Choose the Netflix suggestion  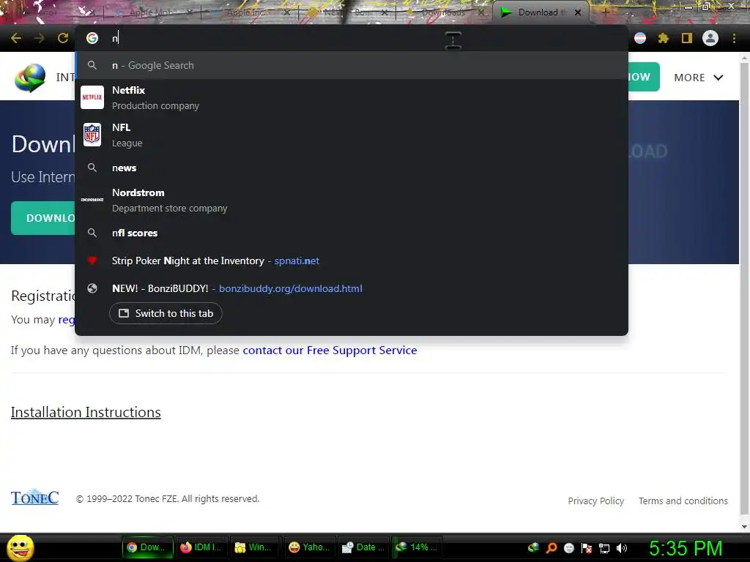click(352, 97)
